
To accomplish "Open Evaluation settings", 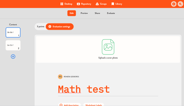I will coord(60,27).
